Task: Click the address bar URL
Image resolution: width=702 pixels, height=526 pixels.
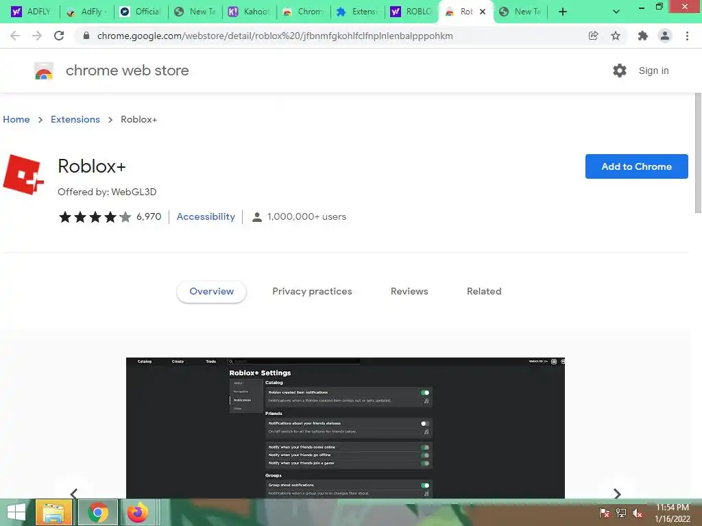Action: 275,36
